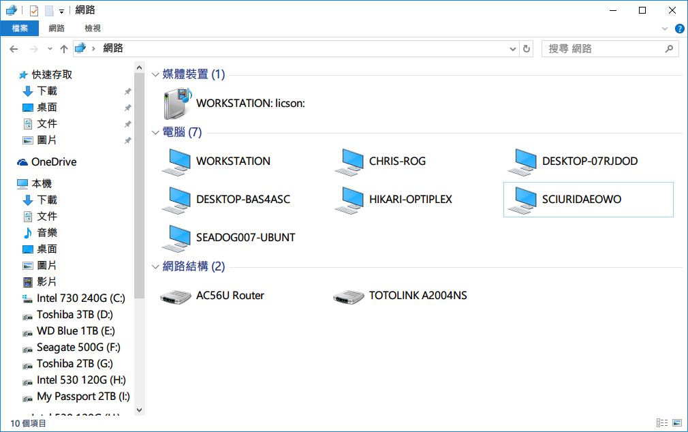Screen dimensions: 688x432
Task: Open pinned 桌面 under quick access
Action: pyautogui.click(x=40, y=108)
